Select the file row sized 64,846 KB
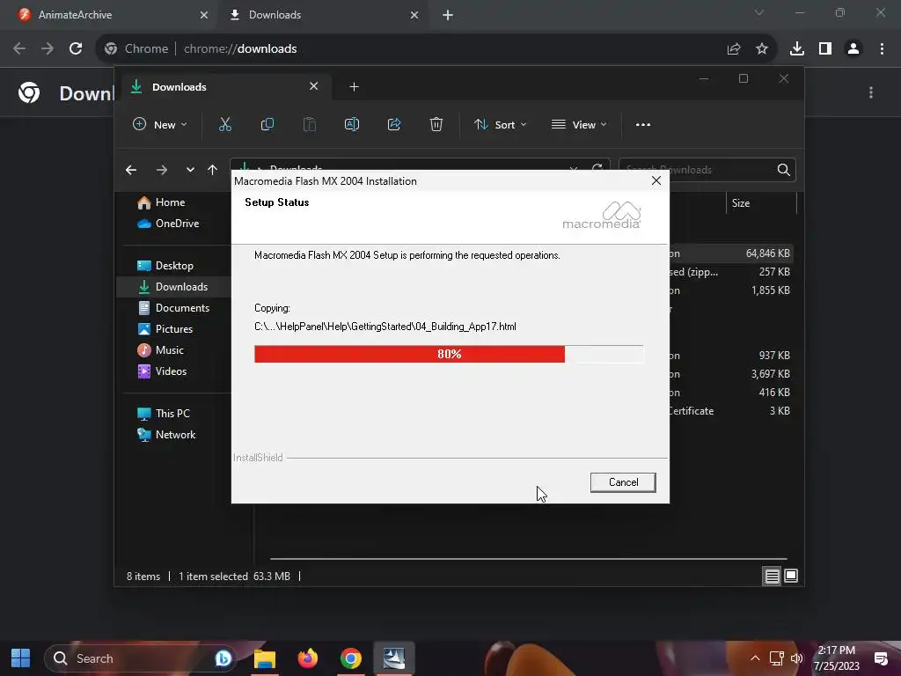The image size is (901, 676). tap(731, 253)
